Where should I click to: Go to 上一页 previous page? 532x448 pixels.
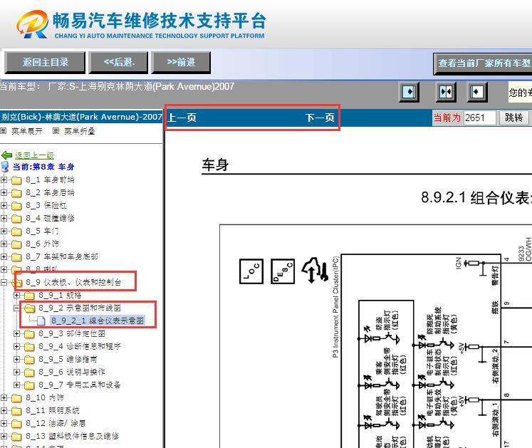click(182, 118)
